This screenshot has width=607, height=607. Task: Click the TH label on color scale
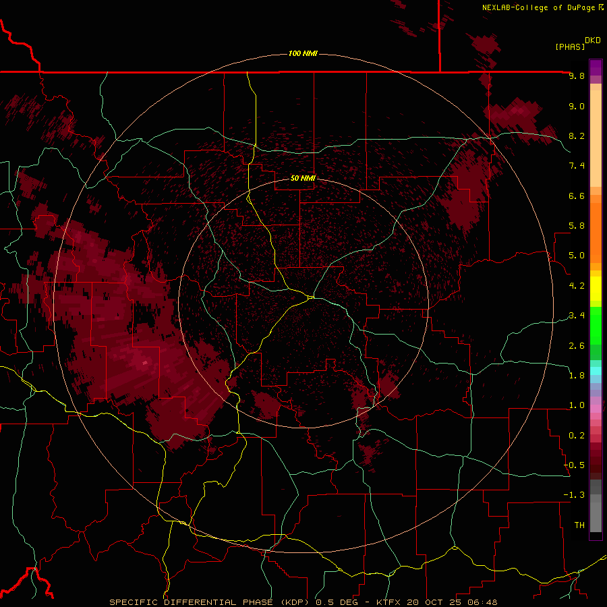point(579,525)
